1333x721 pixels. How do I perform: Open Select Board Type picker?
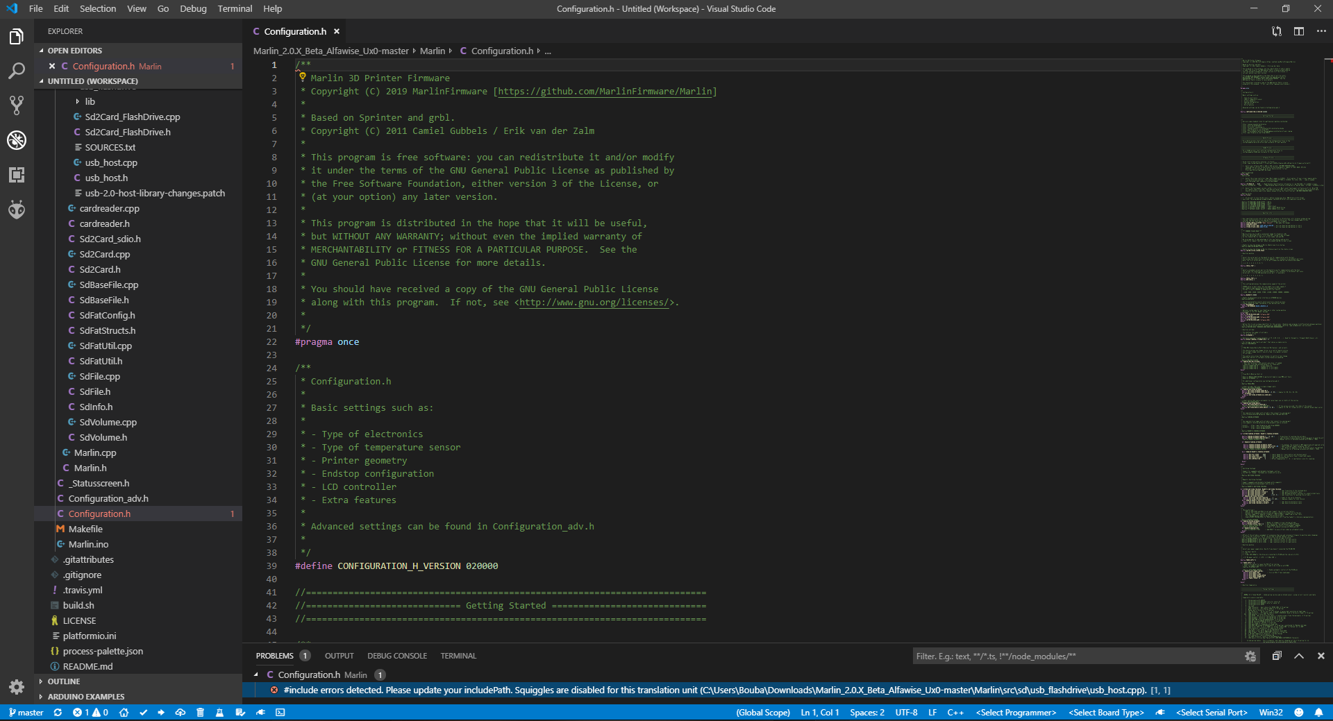click(1106, 713)
